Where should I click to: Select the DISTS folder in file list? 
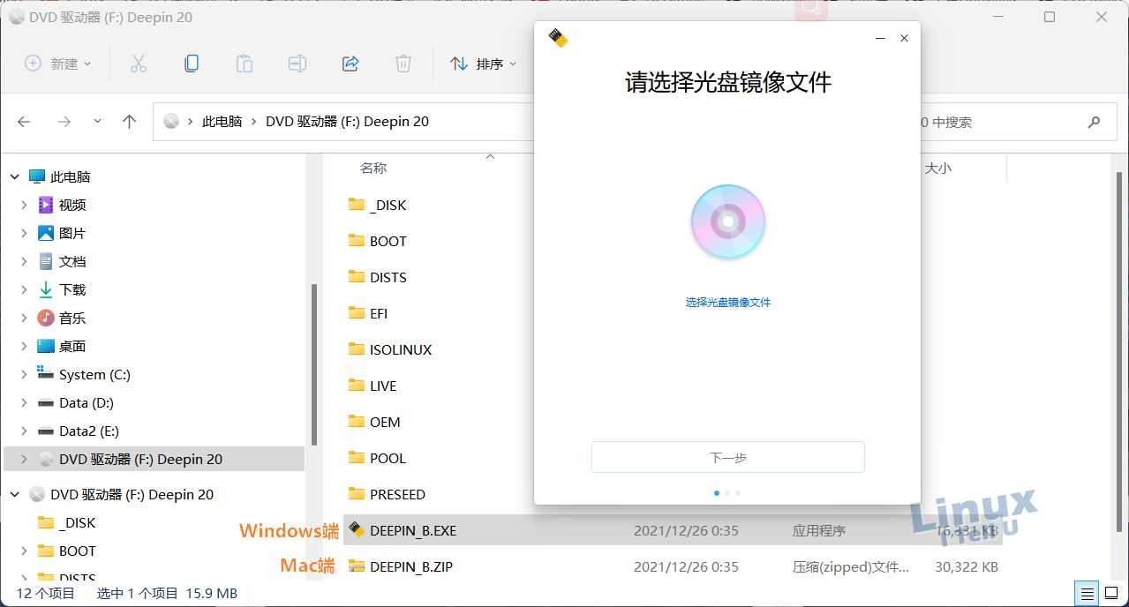click(x=378, y=277)
